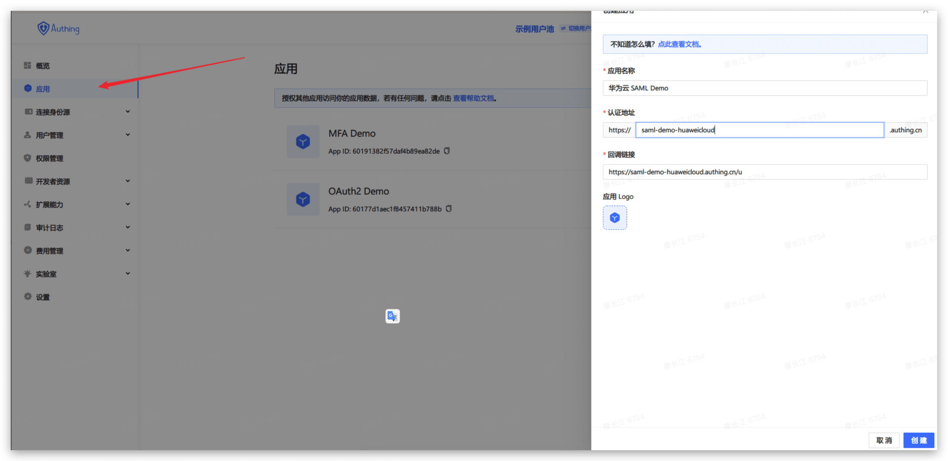Click the 应用 Logo thumbnail
Viewport: 948px width, 461px height.
tap(614, 217)
